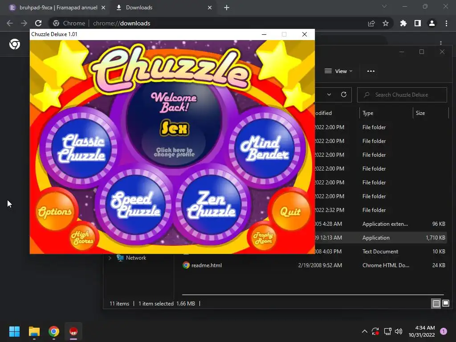456x342 pixels.
Task: Open a new Chrome tab
Action: pos(227,8)
